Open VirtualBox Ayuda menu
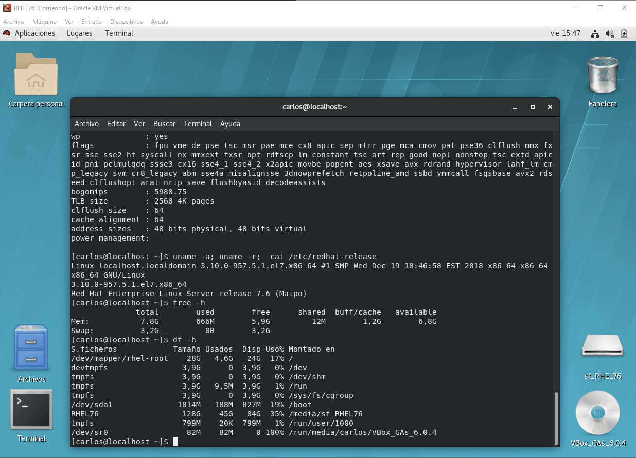This screenshot has width=636, height=458. tap(160, 22)
